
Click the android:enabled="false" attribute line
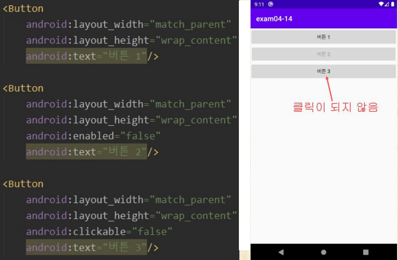(93, 136)
